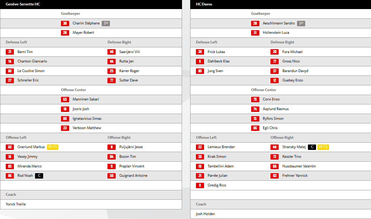Image resolution: width=371 pixels, height=219 pixels.
Task: Select player Karrer Roger
Action: (129, 71)
